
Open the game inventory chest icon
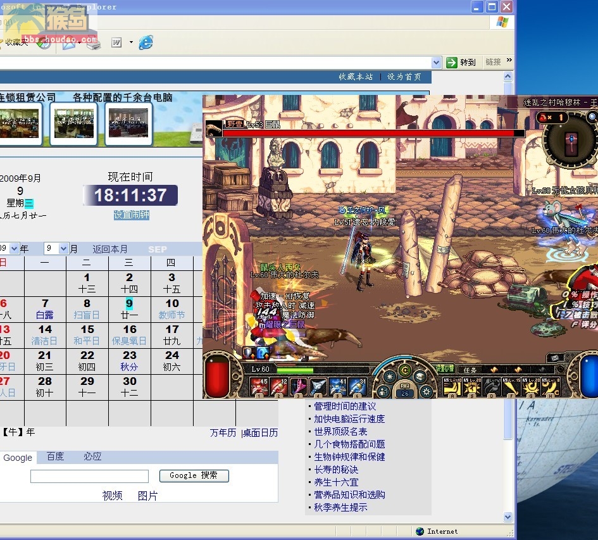420,377
